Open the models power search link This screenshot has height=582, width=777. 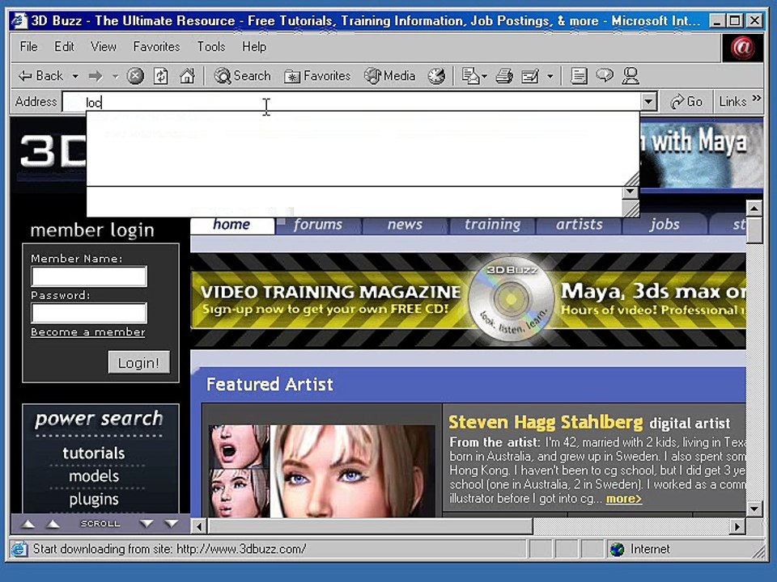[x=94, y=476]
